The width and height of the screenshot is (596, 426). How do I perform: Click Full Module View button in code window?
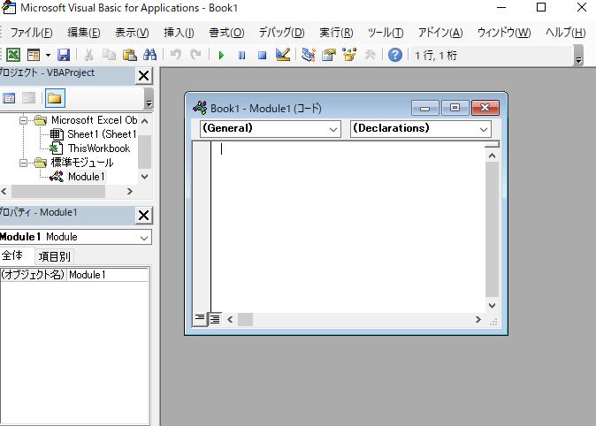tap(215, 319)
